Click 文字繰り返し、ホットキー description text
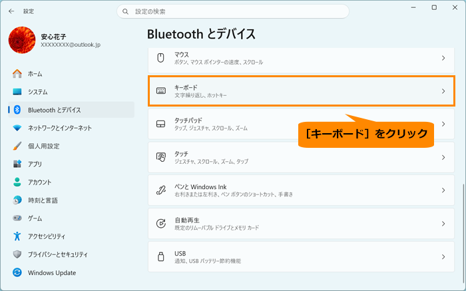Viewport: 466px width, 291px height. click(x=200, y=95)
